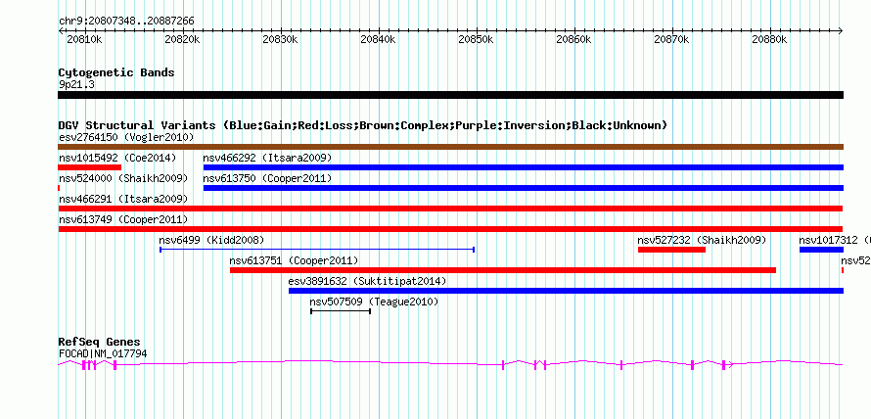
Task: Click the red nsv613749 loss bar
Action: [x=450, y=229]
